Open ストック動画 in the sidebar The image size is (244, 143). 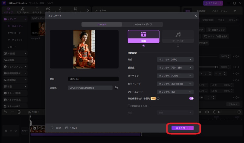coord(15,93)
